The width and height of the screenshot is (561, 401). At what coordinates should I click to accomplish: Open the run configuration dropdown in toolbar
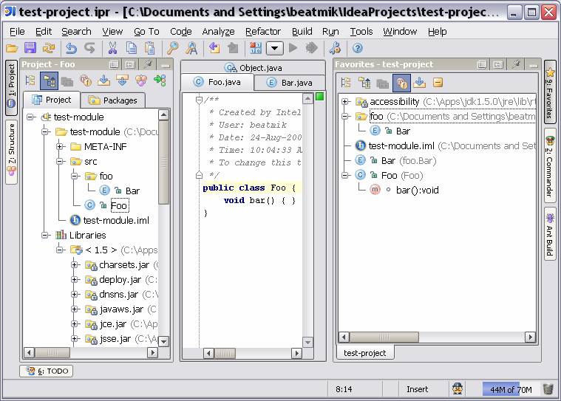(274, 49)
